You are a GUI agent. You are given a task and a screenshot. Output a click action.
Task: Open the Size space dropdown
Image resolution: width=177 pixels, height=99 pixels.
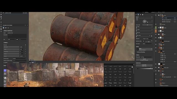(x=147, y=44)
